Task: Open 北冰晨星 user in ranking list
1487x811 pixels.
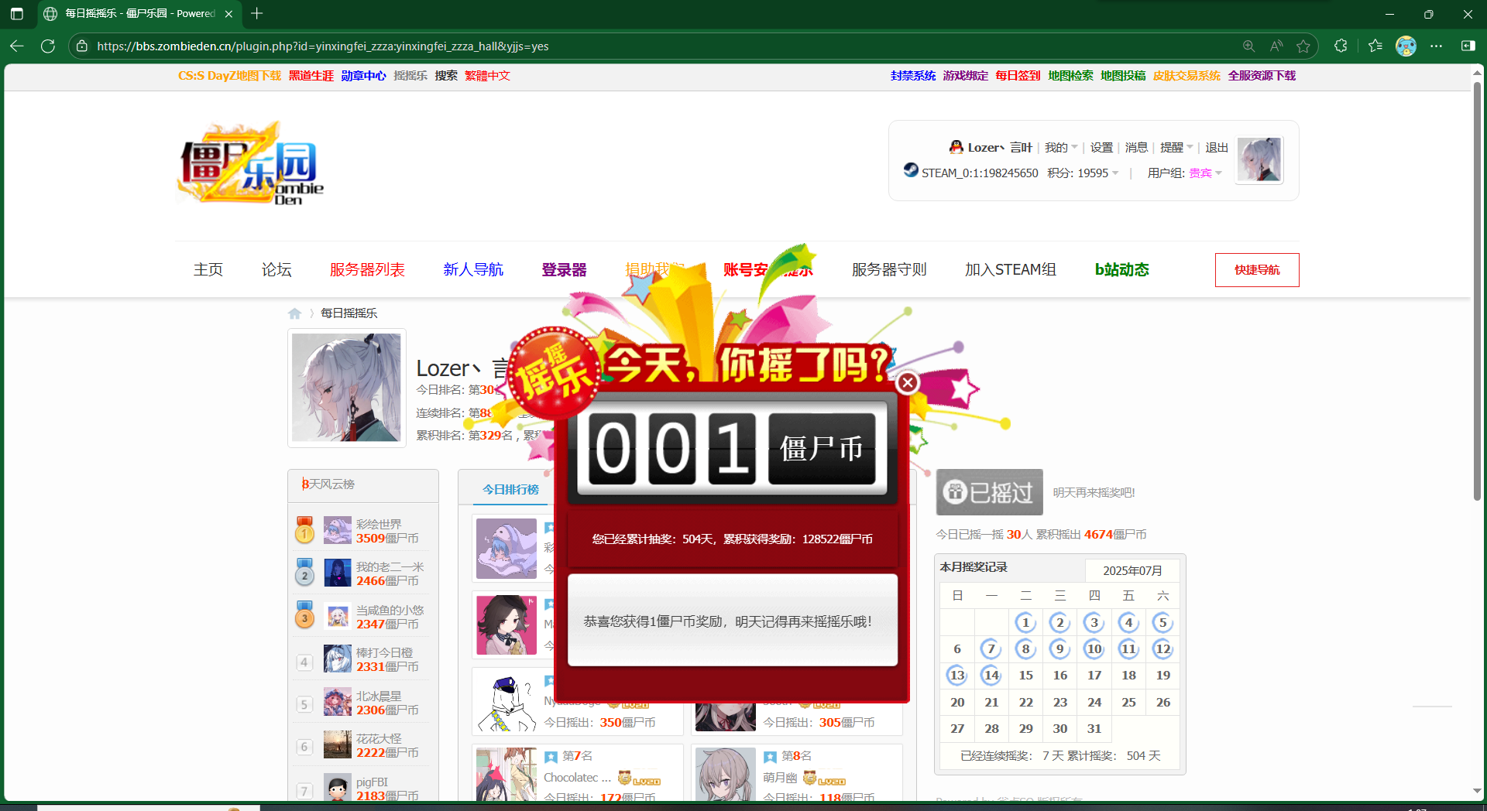Action: point(379,696)
